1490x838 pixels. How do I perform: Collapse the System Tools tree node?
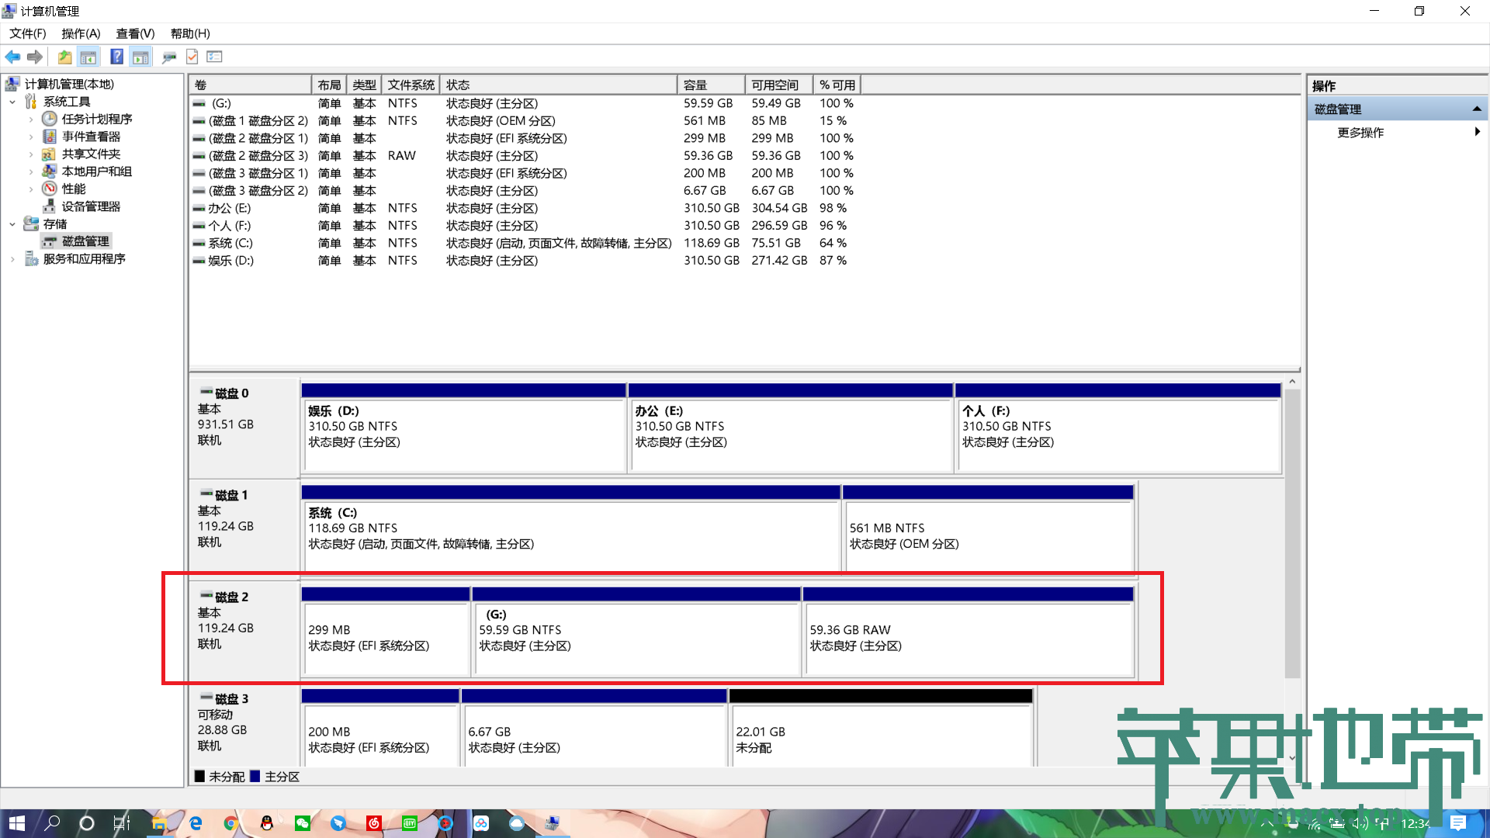tap(12, 102)
